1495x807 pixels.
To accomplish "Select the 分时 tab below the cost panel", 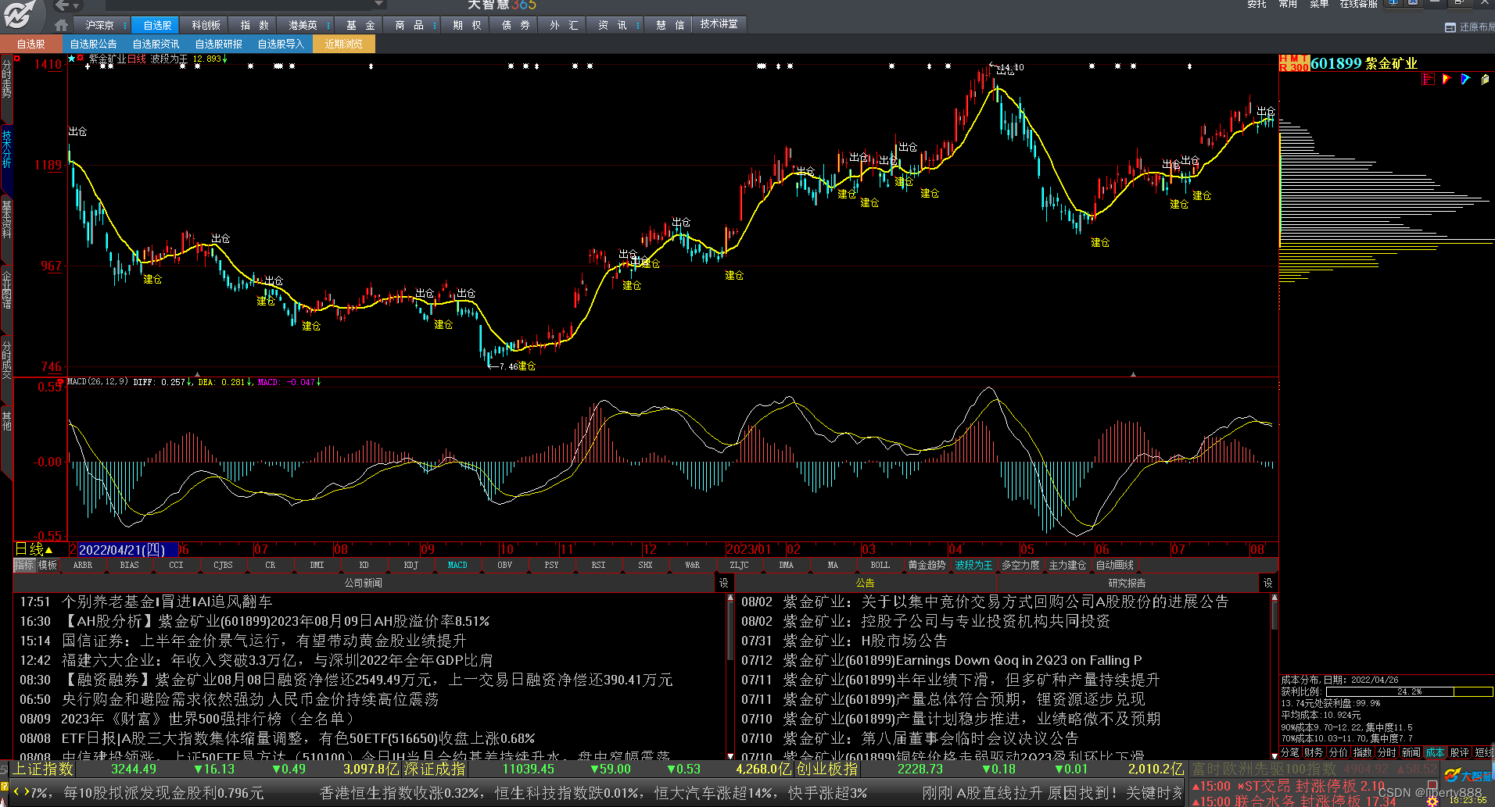I will click(1386, 752).
